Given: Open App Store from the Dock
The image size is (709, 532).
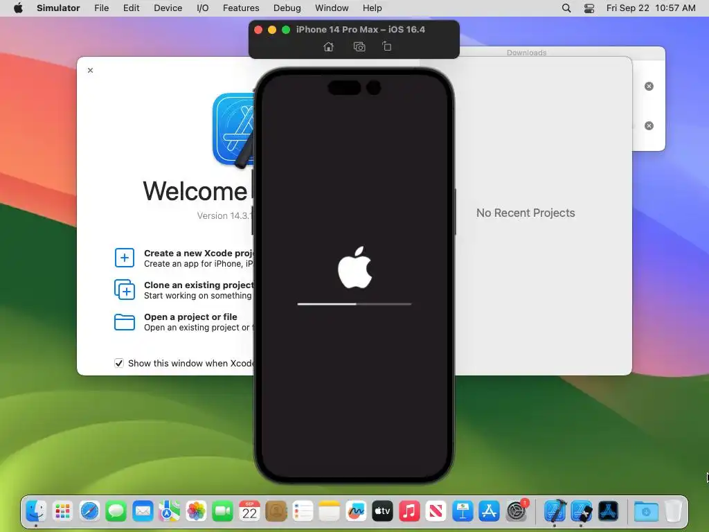Looking at the screenshot, I should pos(490,511).
